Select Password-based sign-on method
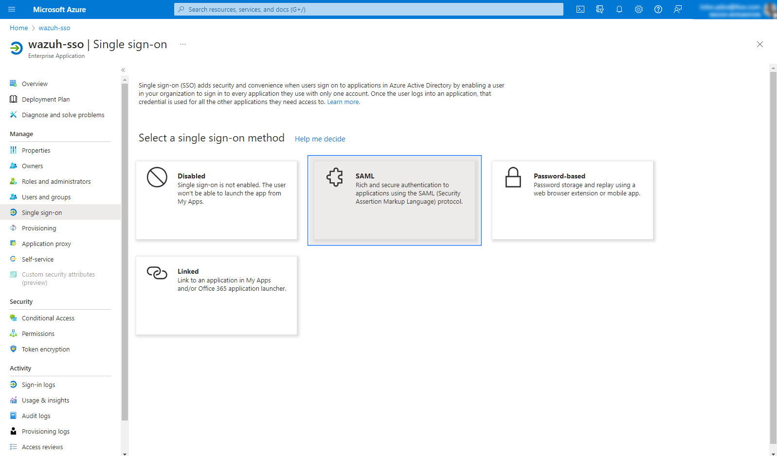Image resolution: width=777 pixels, height=456 pixels. (572, 200)
